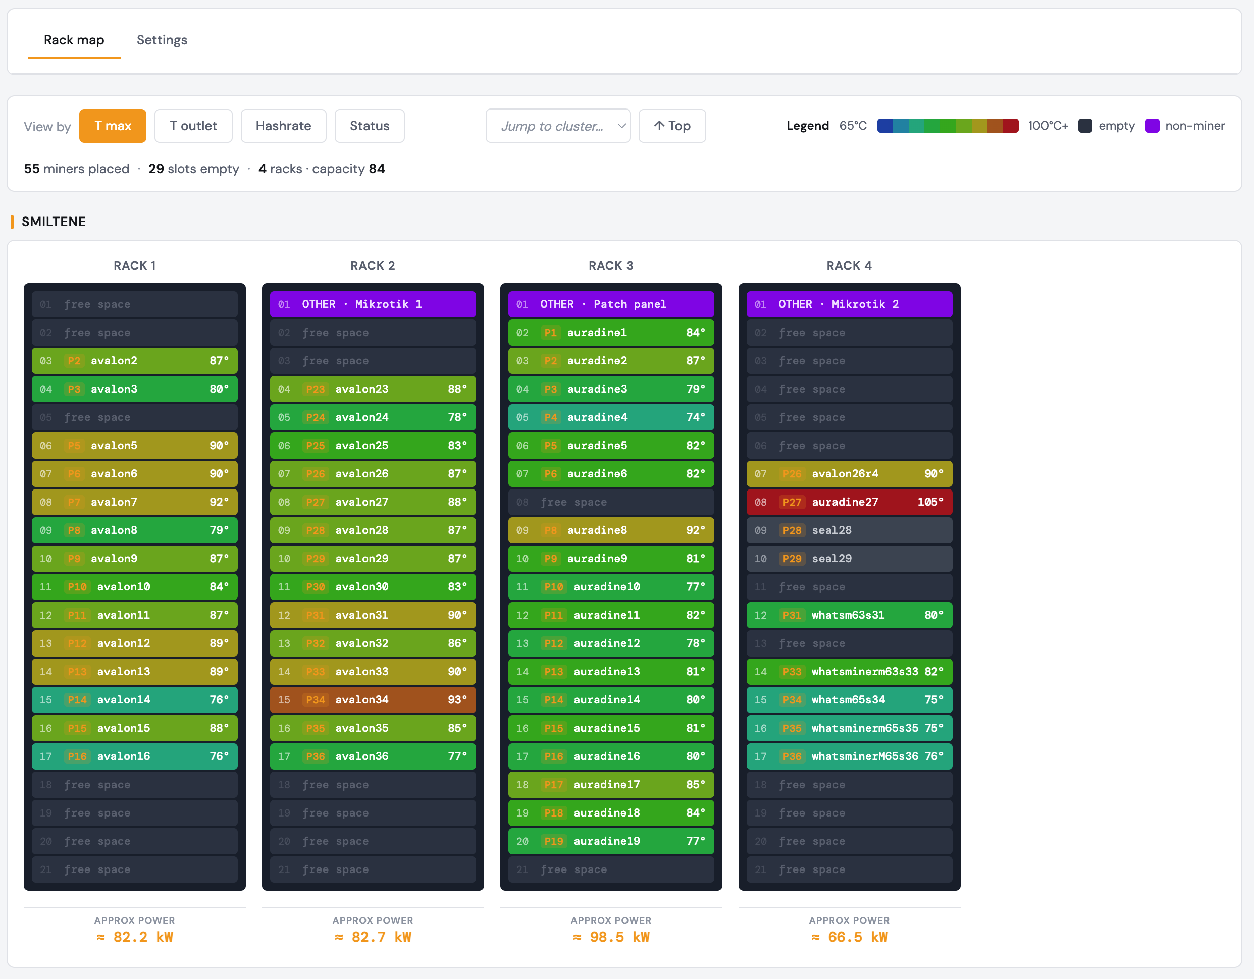
Task: Select the T outlet view mode
Action: [x=193, y=126]
